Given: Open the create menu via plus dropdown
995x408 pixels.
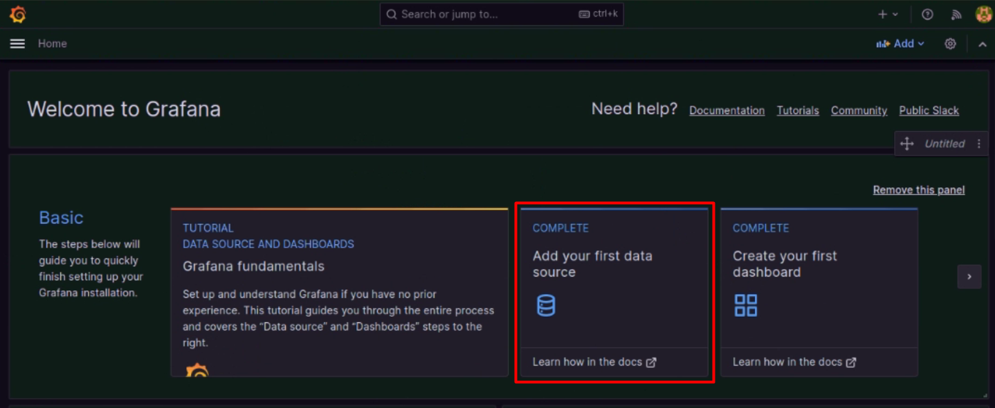Looking at the screenshot, I should click(886, 14).
